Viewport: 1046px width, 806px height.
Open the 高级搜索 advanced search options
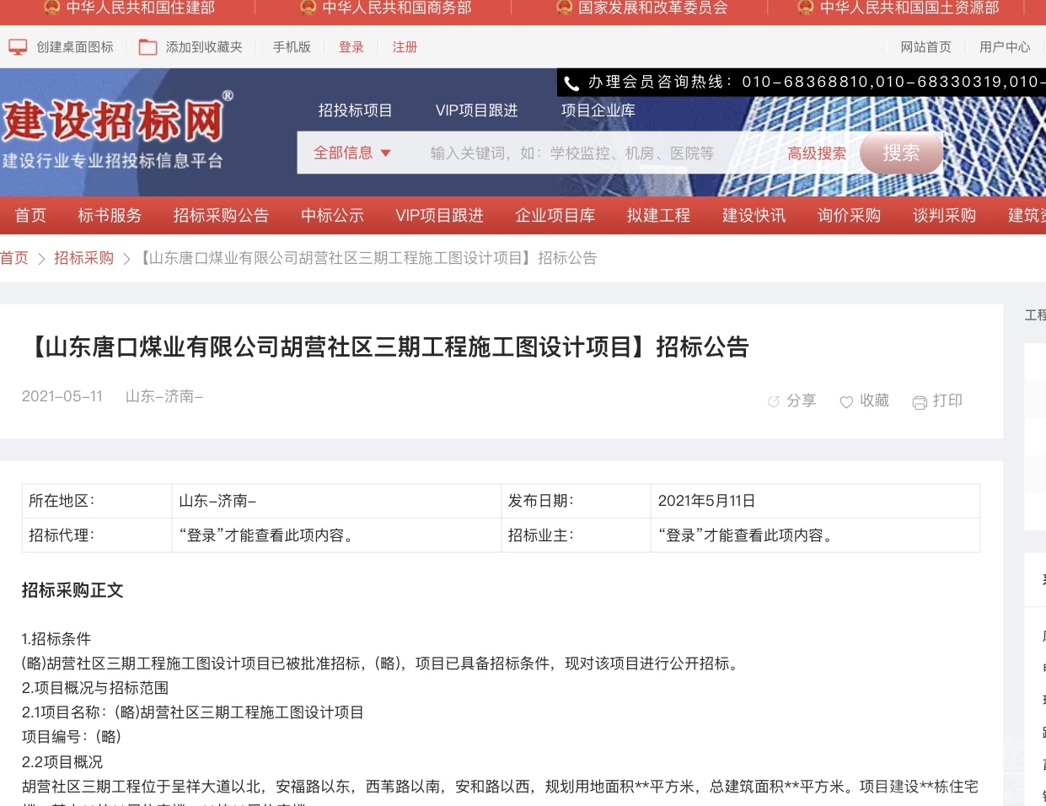[816, 153]
